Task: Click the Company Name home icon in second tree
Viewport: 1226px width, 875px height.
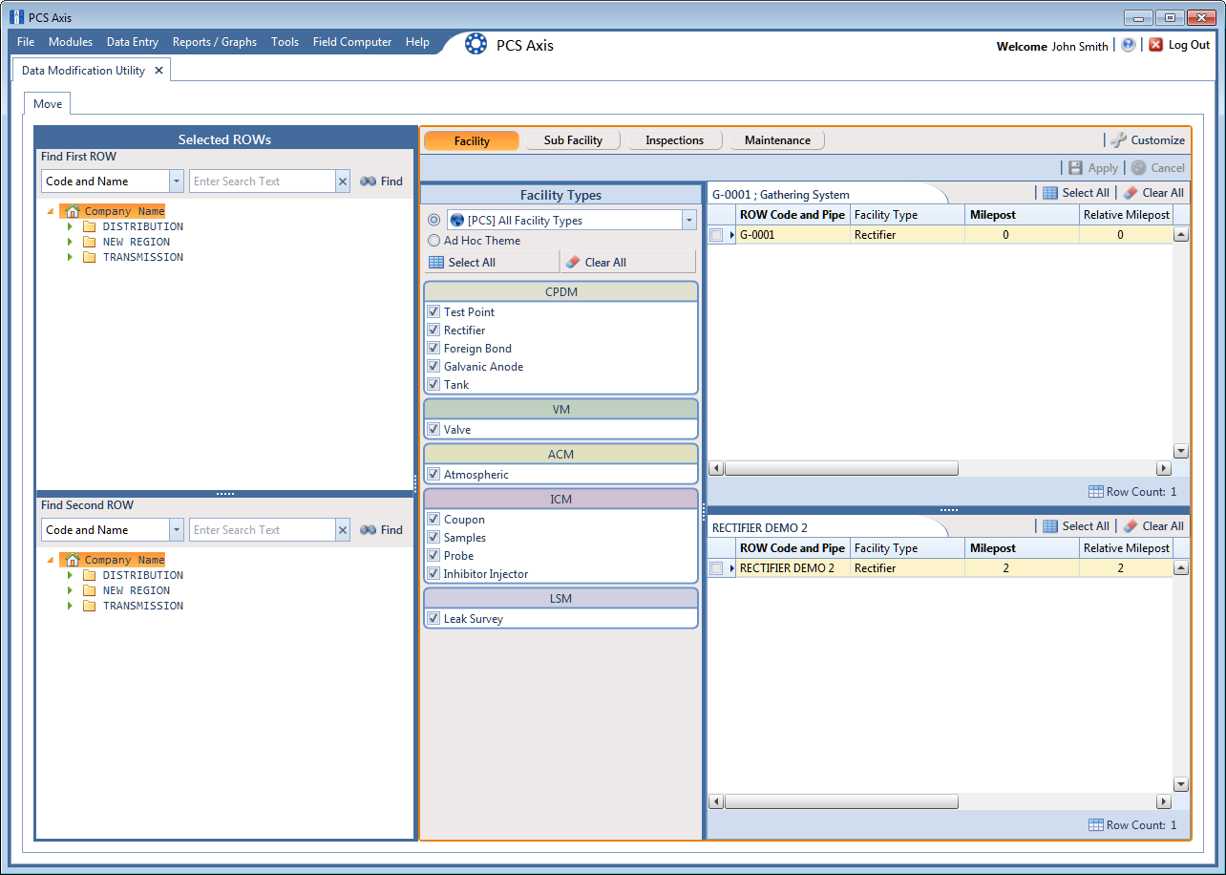Action: point(73,560)
